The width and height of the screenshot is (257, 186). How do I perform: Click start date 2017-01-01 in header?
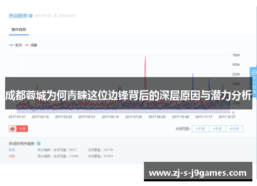point(43,16)
